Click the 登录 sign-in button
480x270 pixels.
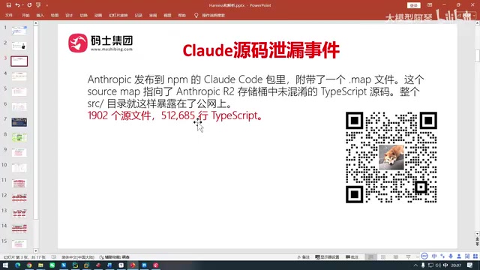coord(413,5)
